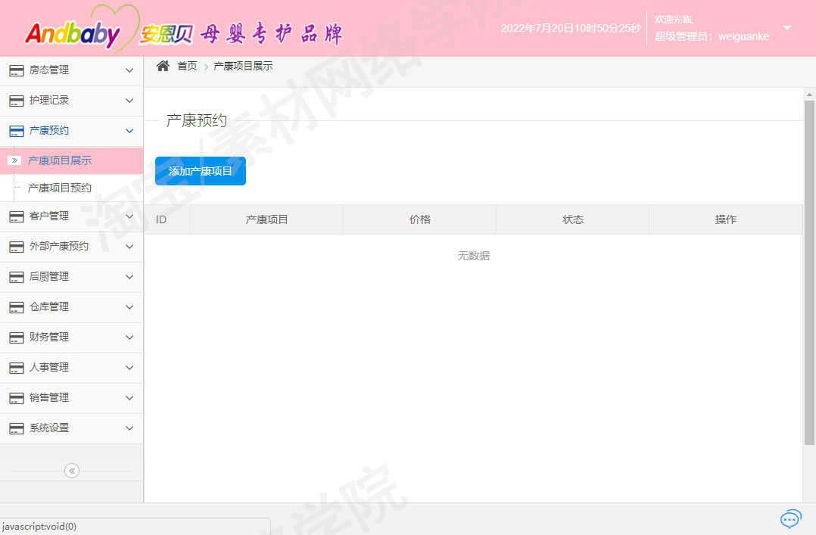Click the card icon beside 外部产康预约
816x535 pixels.
coord(17,247)
